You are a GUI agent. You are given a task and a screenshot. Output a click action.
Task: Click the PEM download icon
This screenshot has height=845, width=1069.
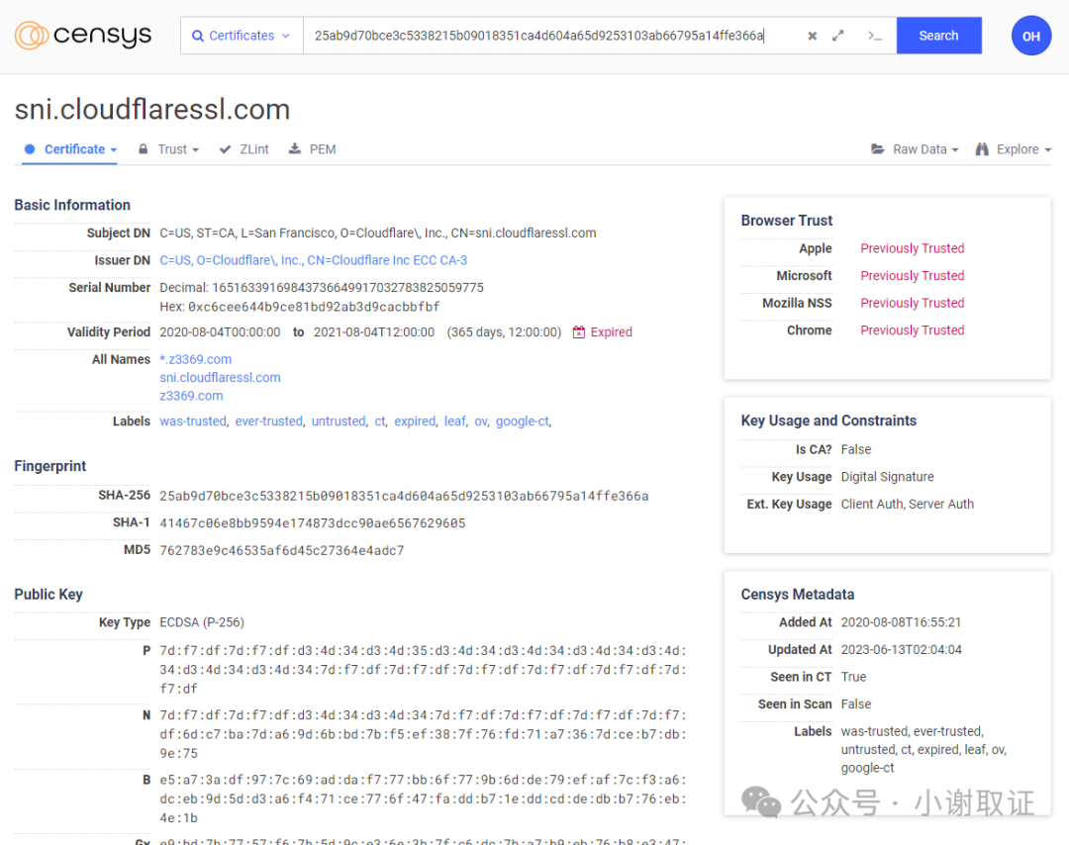[x=295, y=148]
